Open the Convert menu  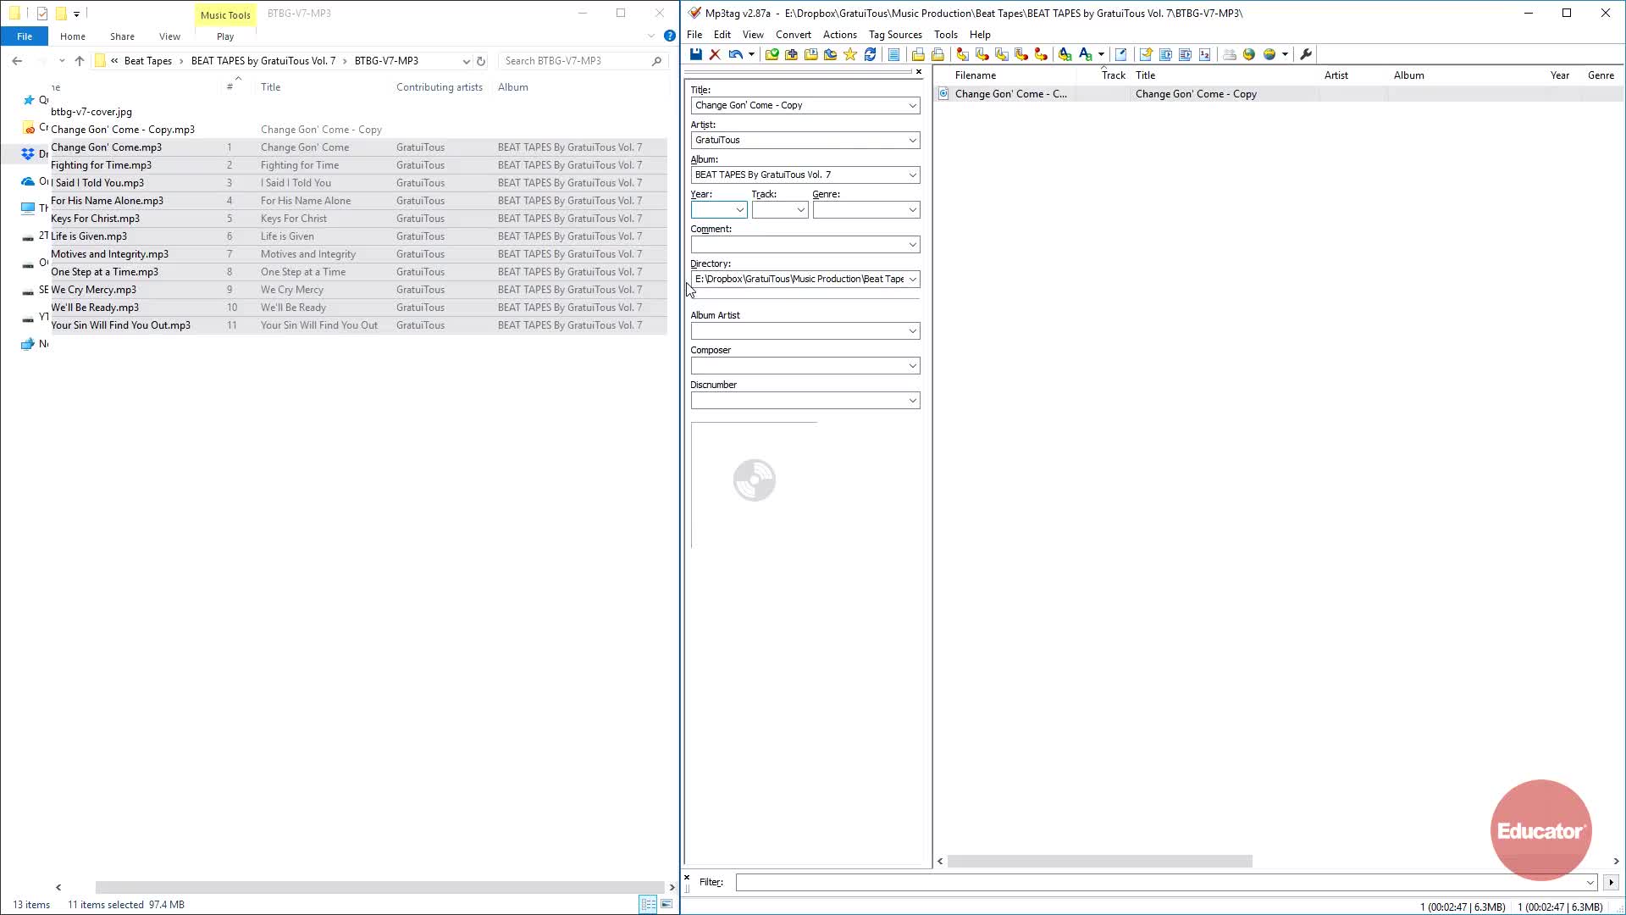point(793,35)
